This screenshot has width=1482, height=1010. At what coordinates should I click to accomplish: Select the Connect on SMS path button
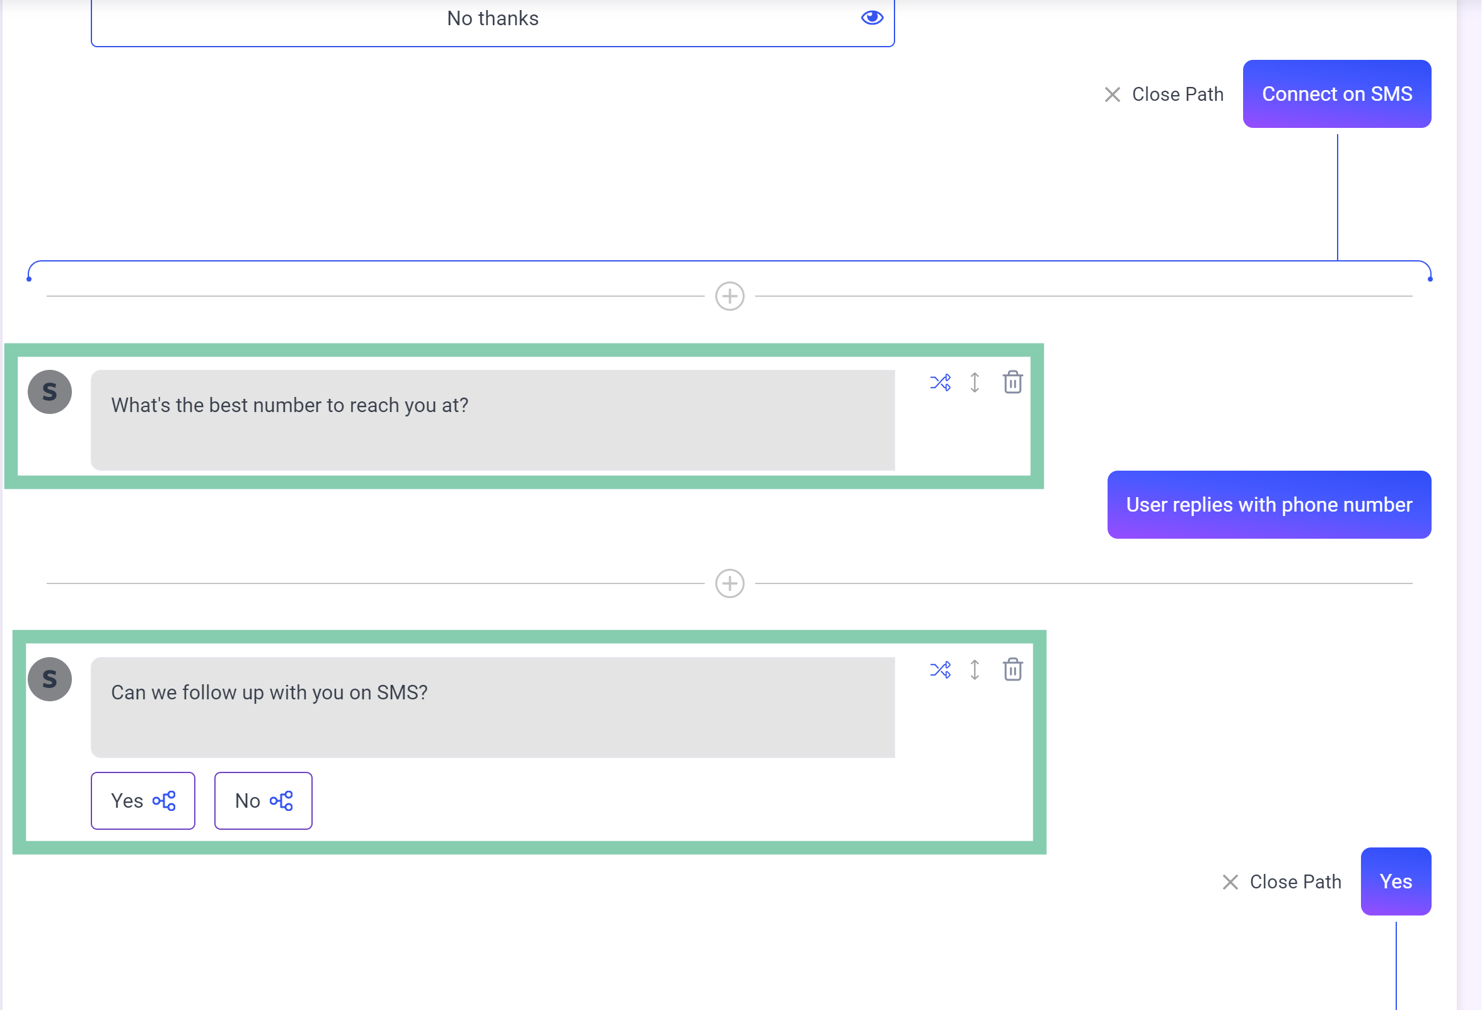tap(1336, 95)
